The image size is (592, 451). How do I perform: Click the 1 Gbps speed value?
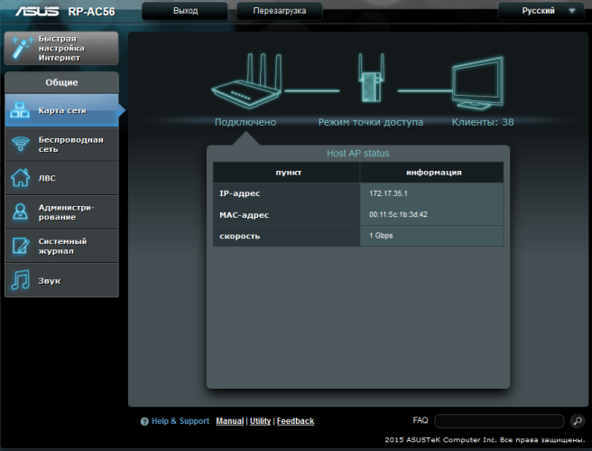pyautogui.click(x=381, y=236)
